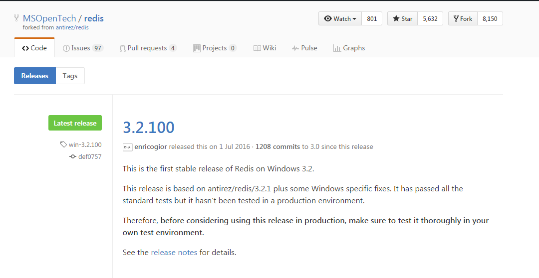539x278 pixels.
Task: View the 5,632 stargazers count
Action: coord(430,18)
